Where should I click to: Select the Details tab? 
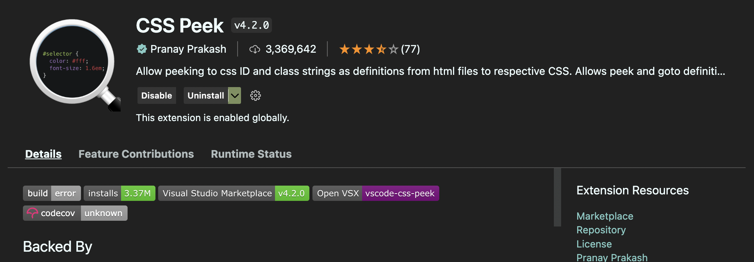pyautogui.click(x=43, y=154)
